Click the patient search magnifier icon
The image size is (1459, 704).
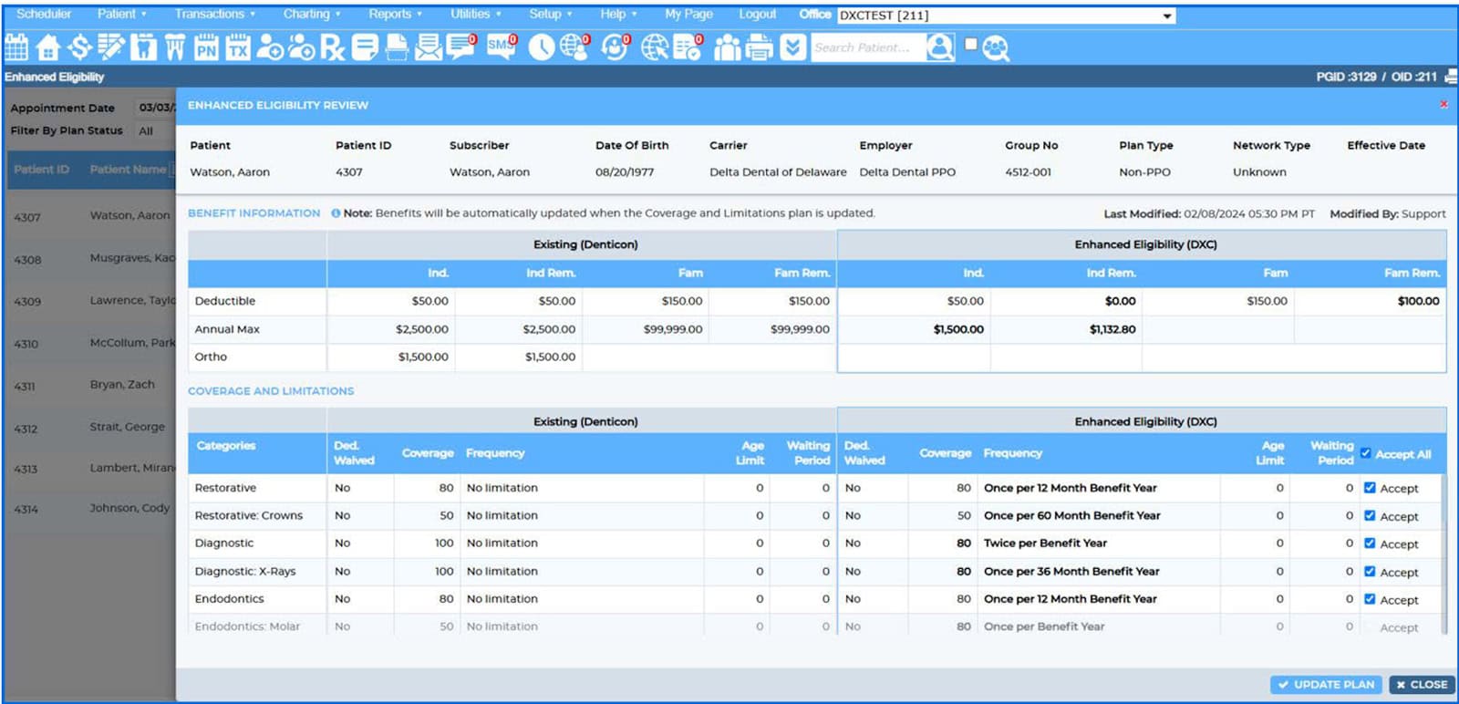tap(939, 47)
